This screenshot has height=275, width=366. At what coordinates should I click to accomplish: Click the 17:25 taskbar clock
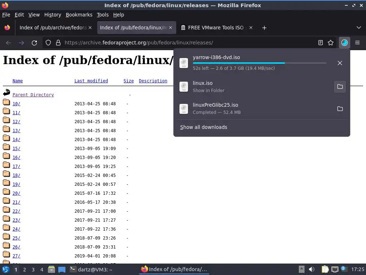coord(357,269)
